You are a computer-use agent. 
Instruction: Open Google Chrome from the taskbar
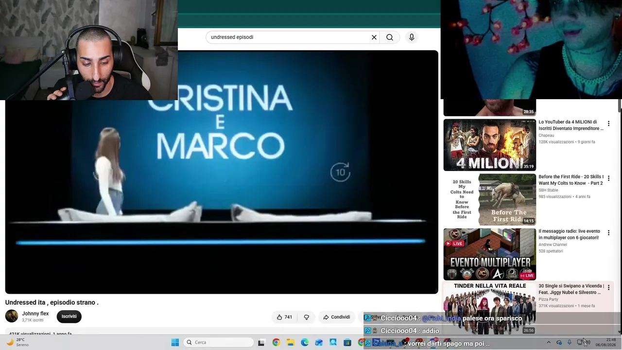click(276, 342)
